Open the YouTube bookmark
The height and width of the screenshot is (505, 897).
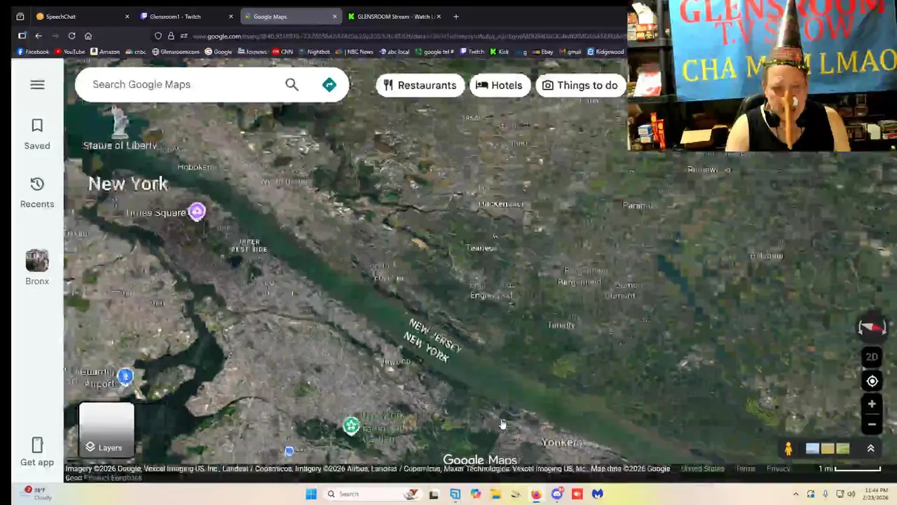coord(69,52)
